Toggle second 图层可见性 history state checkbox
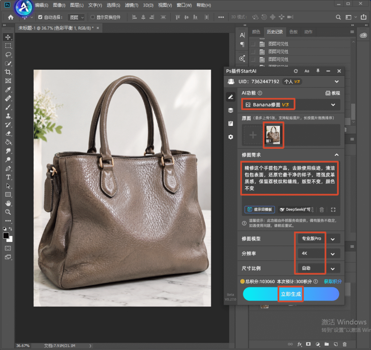Image resolution: width=371 pixels, height=350 pixels. tap(253, 52)
